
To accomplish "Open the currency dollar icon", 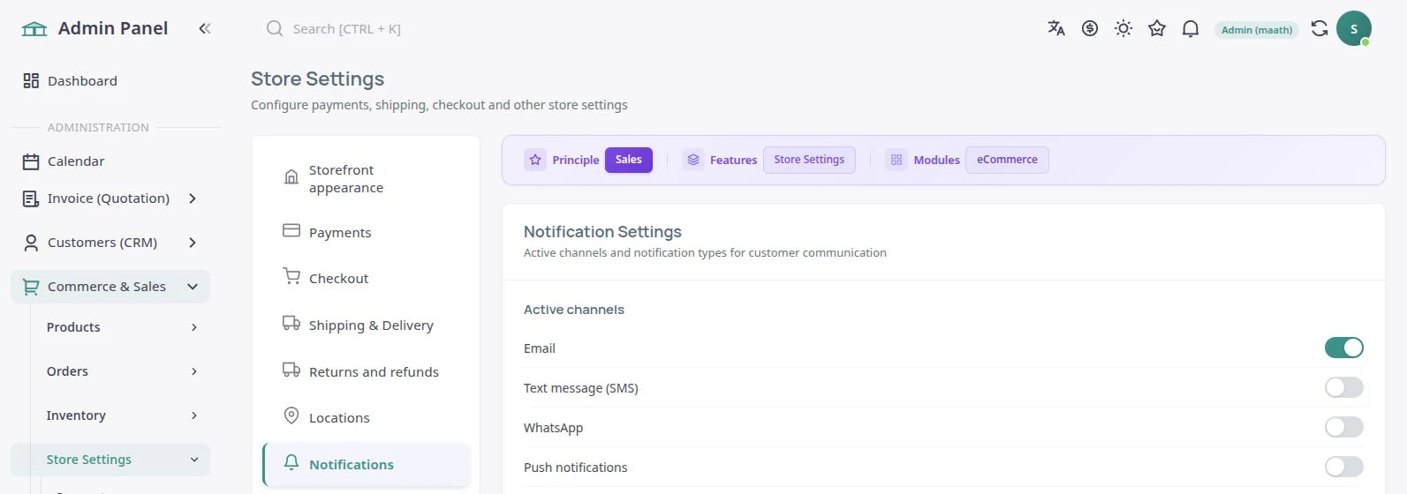I will click(x=1090, y=28).
